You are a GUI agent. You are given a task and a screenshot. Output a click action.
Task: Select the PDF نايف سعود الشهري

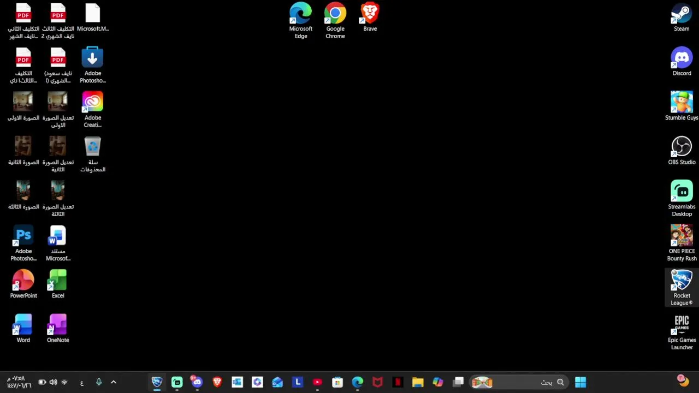tap(58, 65)
